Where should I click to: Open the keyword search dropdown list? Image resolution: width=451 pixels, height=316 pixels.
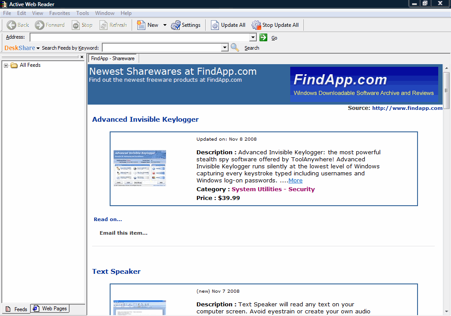point(225,47)
